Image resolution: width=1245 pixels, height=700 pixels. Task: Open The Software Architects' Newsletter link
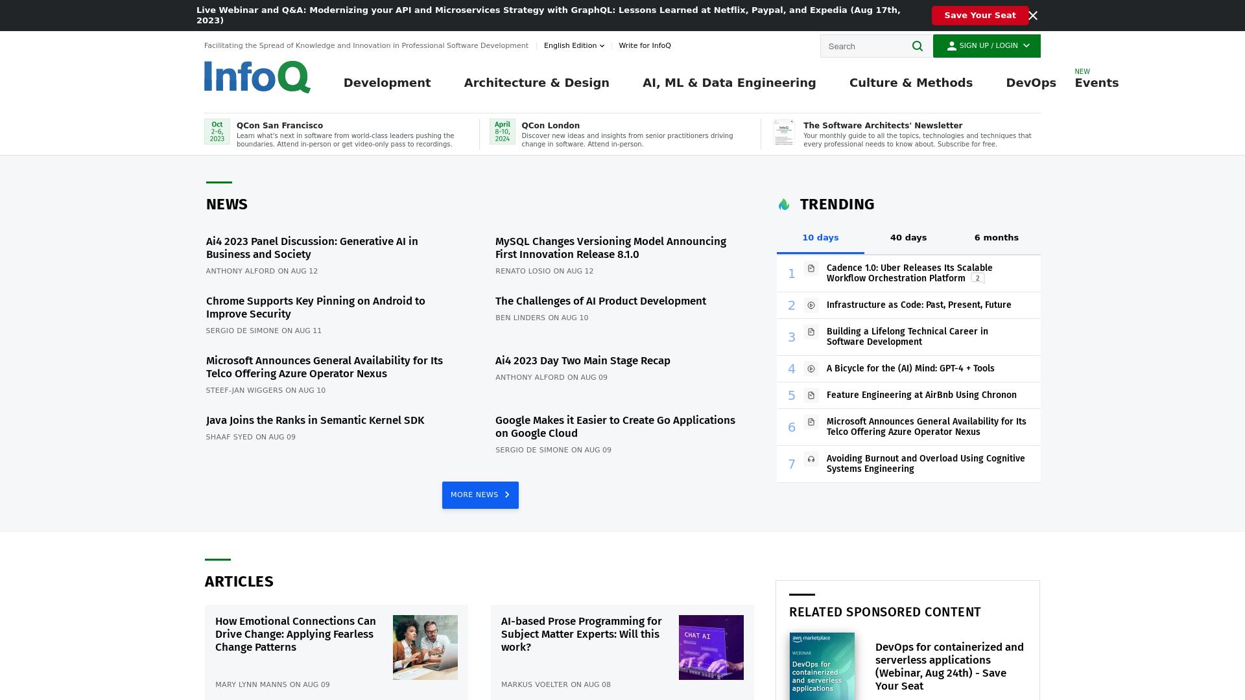(x=883, y=126)
